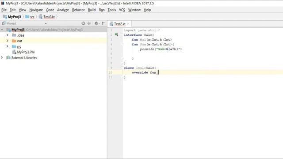Click the scroll from source target icon
Image resolution: width=283 pixels, height=159 pixels.
tap(83, 23)
